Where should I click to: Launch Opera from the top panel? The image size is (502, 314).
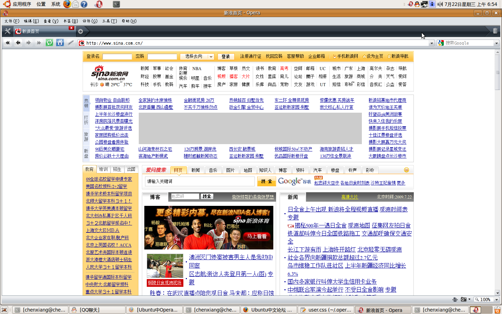click(x=99, y=4)
